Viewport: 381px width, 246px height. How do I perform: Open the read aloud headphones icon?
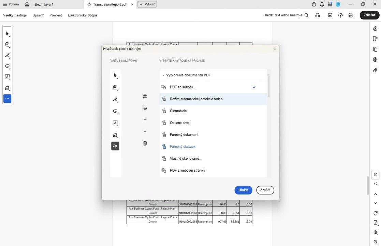pyautogui.click(x=317, y=15)
